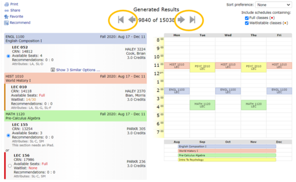Jump to the first generated result
The image size is (296, 182).
coord(121,19)
